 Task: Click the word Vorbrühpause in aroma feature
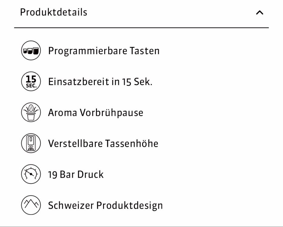click(112, 113)
